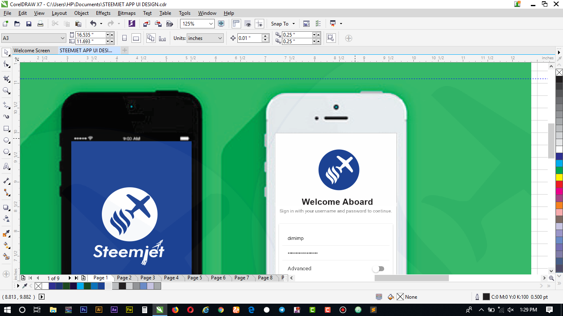
Task: Toggle the All Pages layout button
Action: coord(151,38)
